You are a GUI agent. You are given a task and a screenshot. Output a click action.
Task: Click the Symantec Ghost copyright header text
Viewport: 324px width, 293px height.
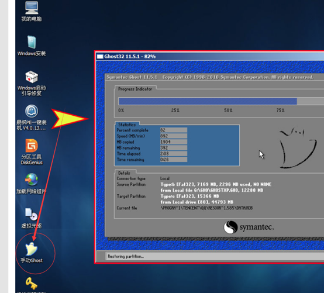pos(210,77)
